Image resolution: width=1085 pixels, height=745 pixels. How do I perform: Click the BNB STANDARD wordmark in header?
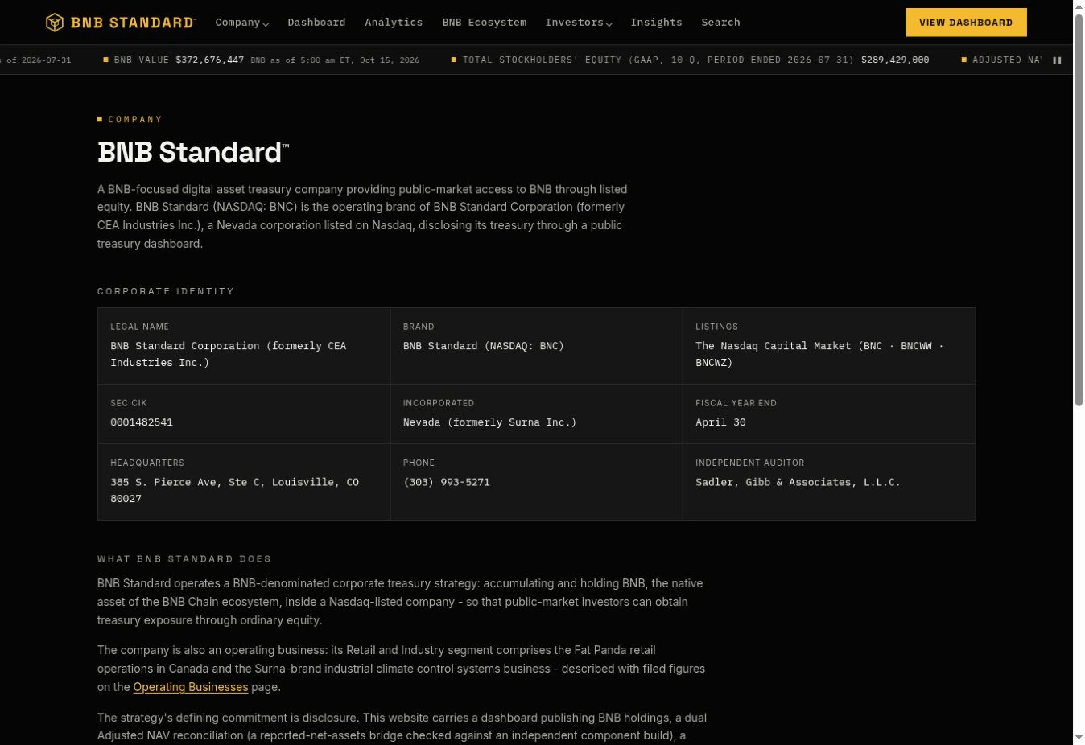click(x=133, y=23)
